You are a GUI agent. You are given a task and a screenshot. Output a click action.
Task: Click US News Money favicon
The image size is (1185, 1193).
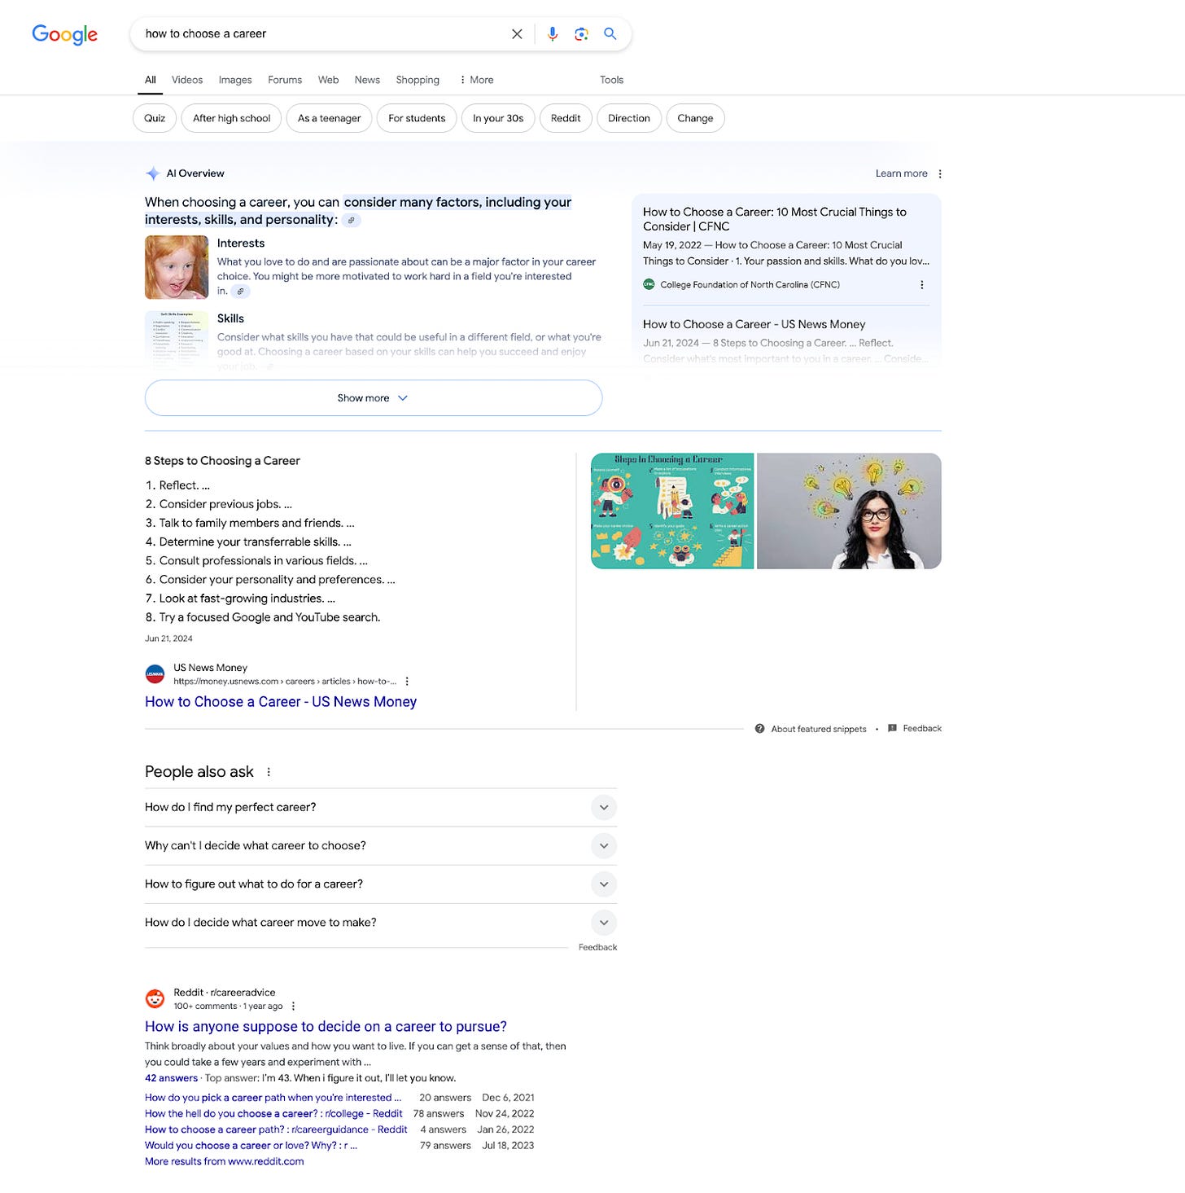(155, 674)
